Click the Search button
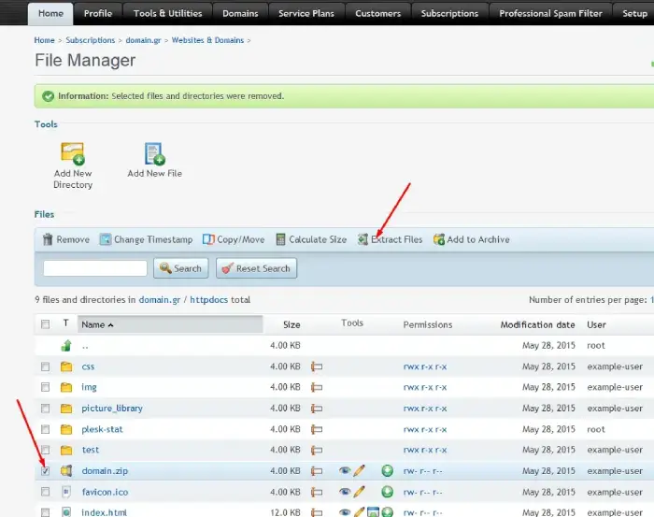 [180, 268]
